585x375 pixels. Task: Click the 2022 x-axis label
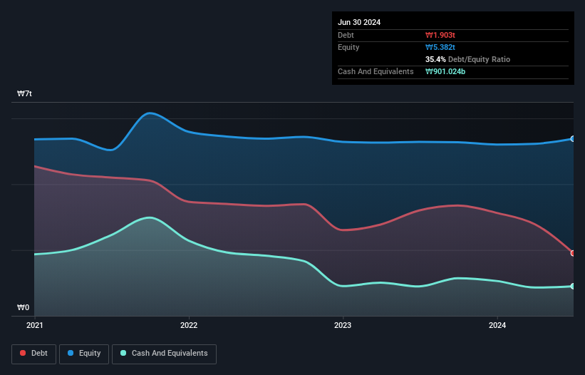tap(189, 325)
